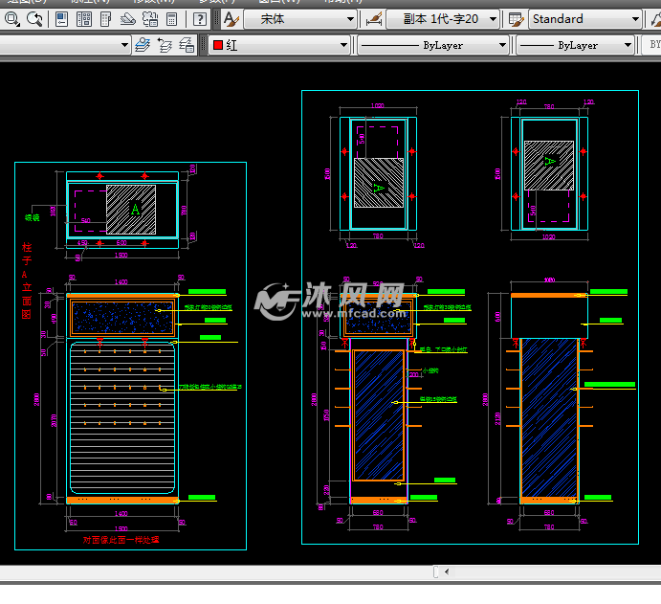
Task: Activate the Zoom Window tool
Action: pyautogui.click(x=11, y=19)
